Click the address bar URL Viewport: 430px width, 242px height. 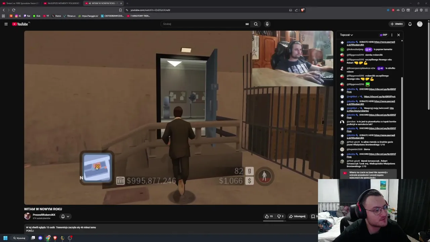tap(150, 10)
